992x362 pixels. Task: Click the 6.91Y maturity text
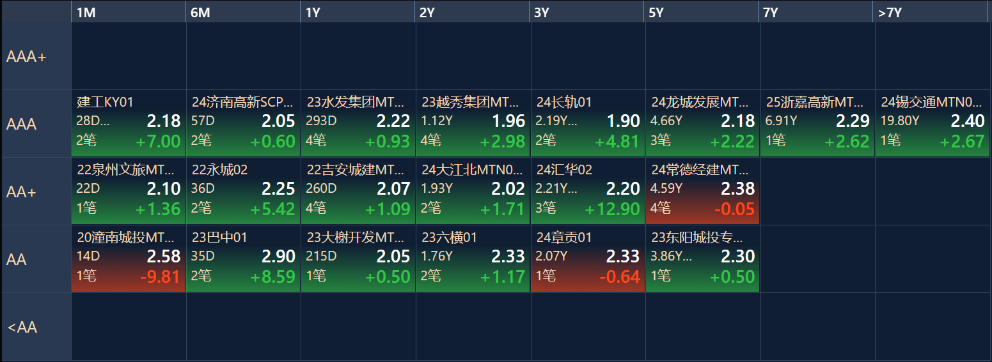click(781, 120)
